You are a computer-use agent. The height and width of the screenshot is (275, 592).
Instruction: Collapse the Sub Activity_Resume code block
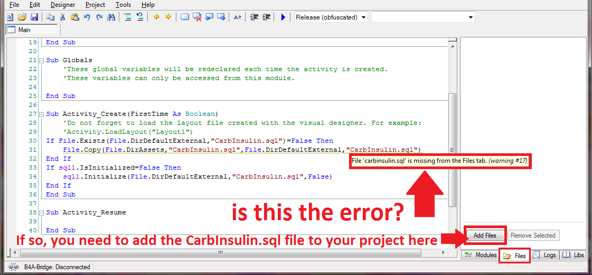coord(41,212)
